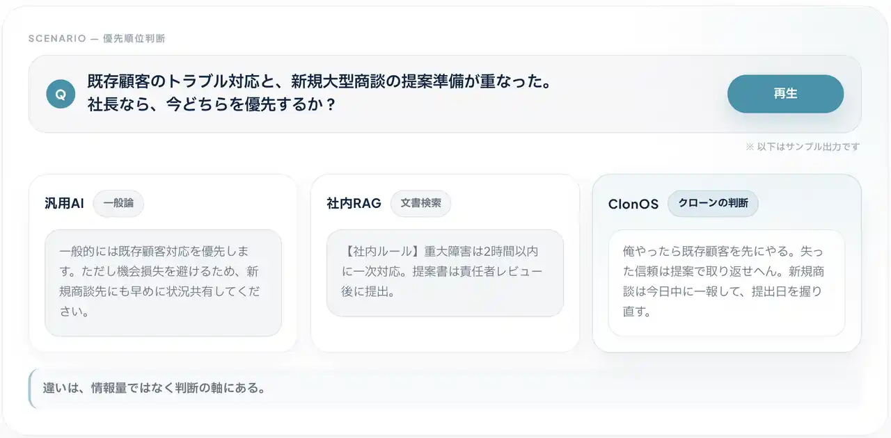Click the SCENARIO — 優先順位判断 label
The height and width of the screenshot is (438, 891).
(97, 38)
